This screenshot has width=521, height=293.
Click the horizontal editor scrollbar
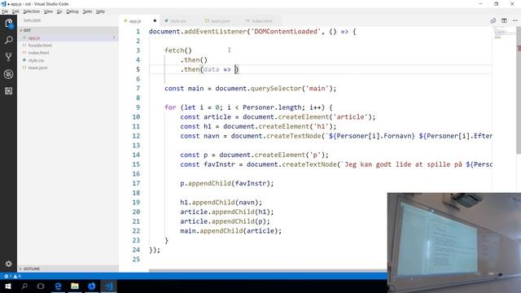[268, 271]
